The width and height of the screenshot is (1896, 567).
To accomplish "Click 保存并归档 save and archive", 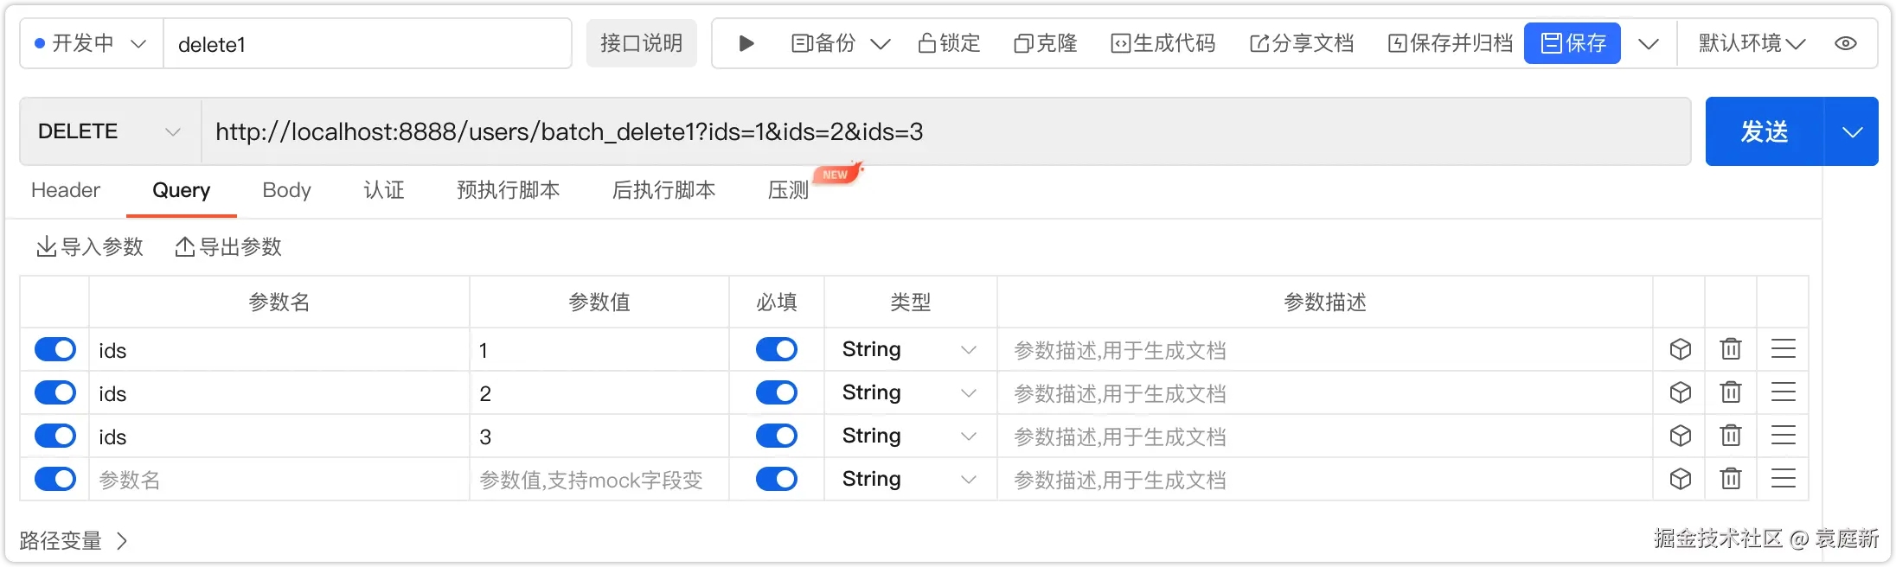I will click(1451, 43).
